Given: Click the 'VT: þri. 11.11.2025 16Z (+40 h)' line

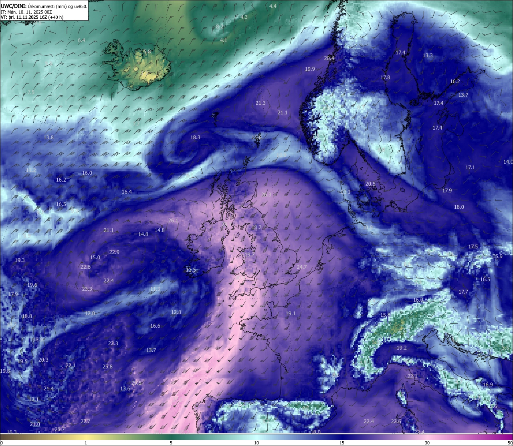Looking at the screenshot, I should (x=32, y=18).
